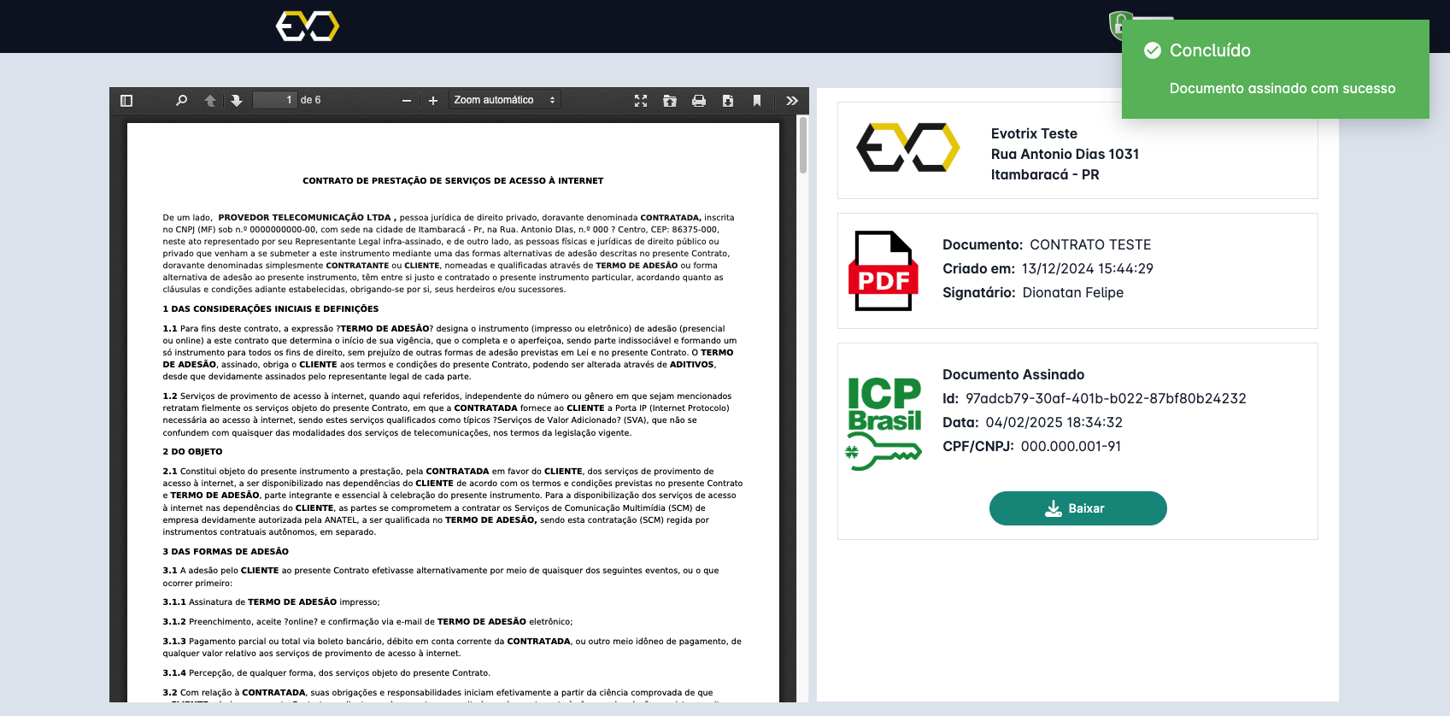
Task: Print the contract document
Action: [x=699, y=101]
